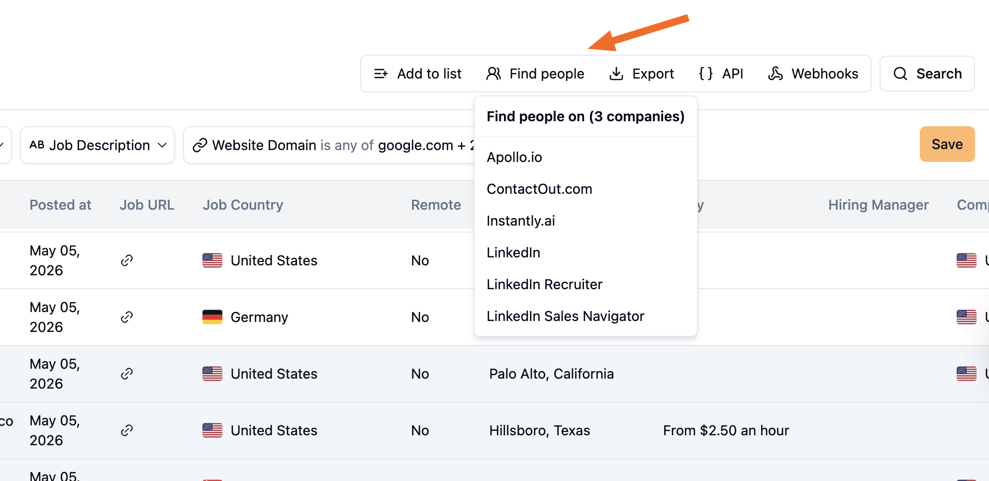This screenshot has width=989, height=481.
Task: Click the Add to list icon
Action: pyautogui.click(x=381, y=74)
